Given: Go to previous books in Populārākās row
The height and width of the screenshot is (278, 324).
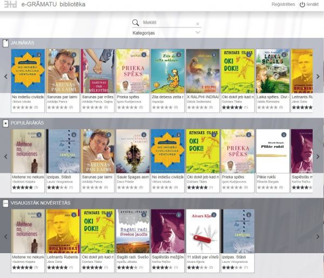Looking at the screenshot, I should click(6, 157).
